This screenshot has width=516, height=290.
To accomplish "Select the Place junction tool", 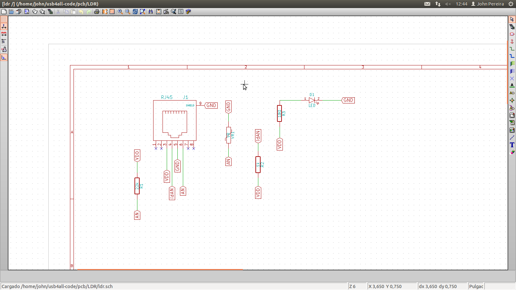I will point(512,101).
